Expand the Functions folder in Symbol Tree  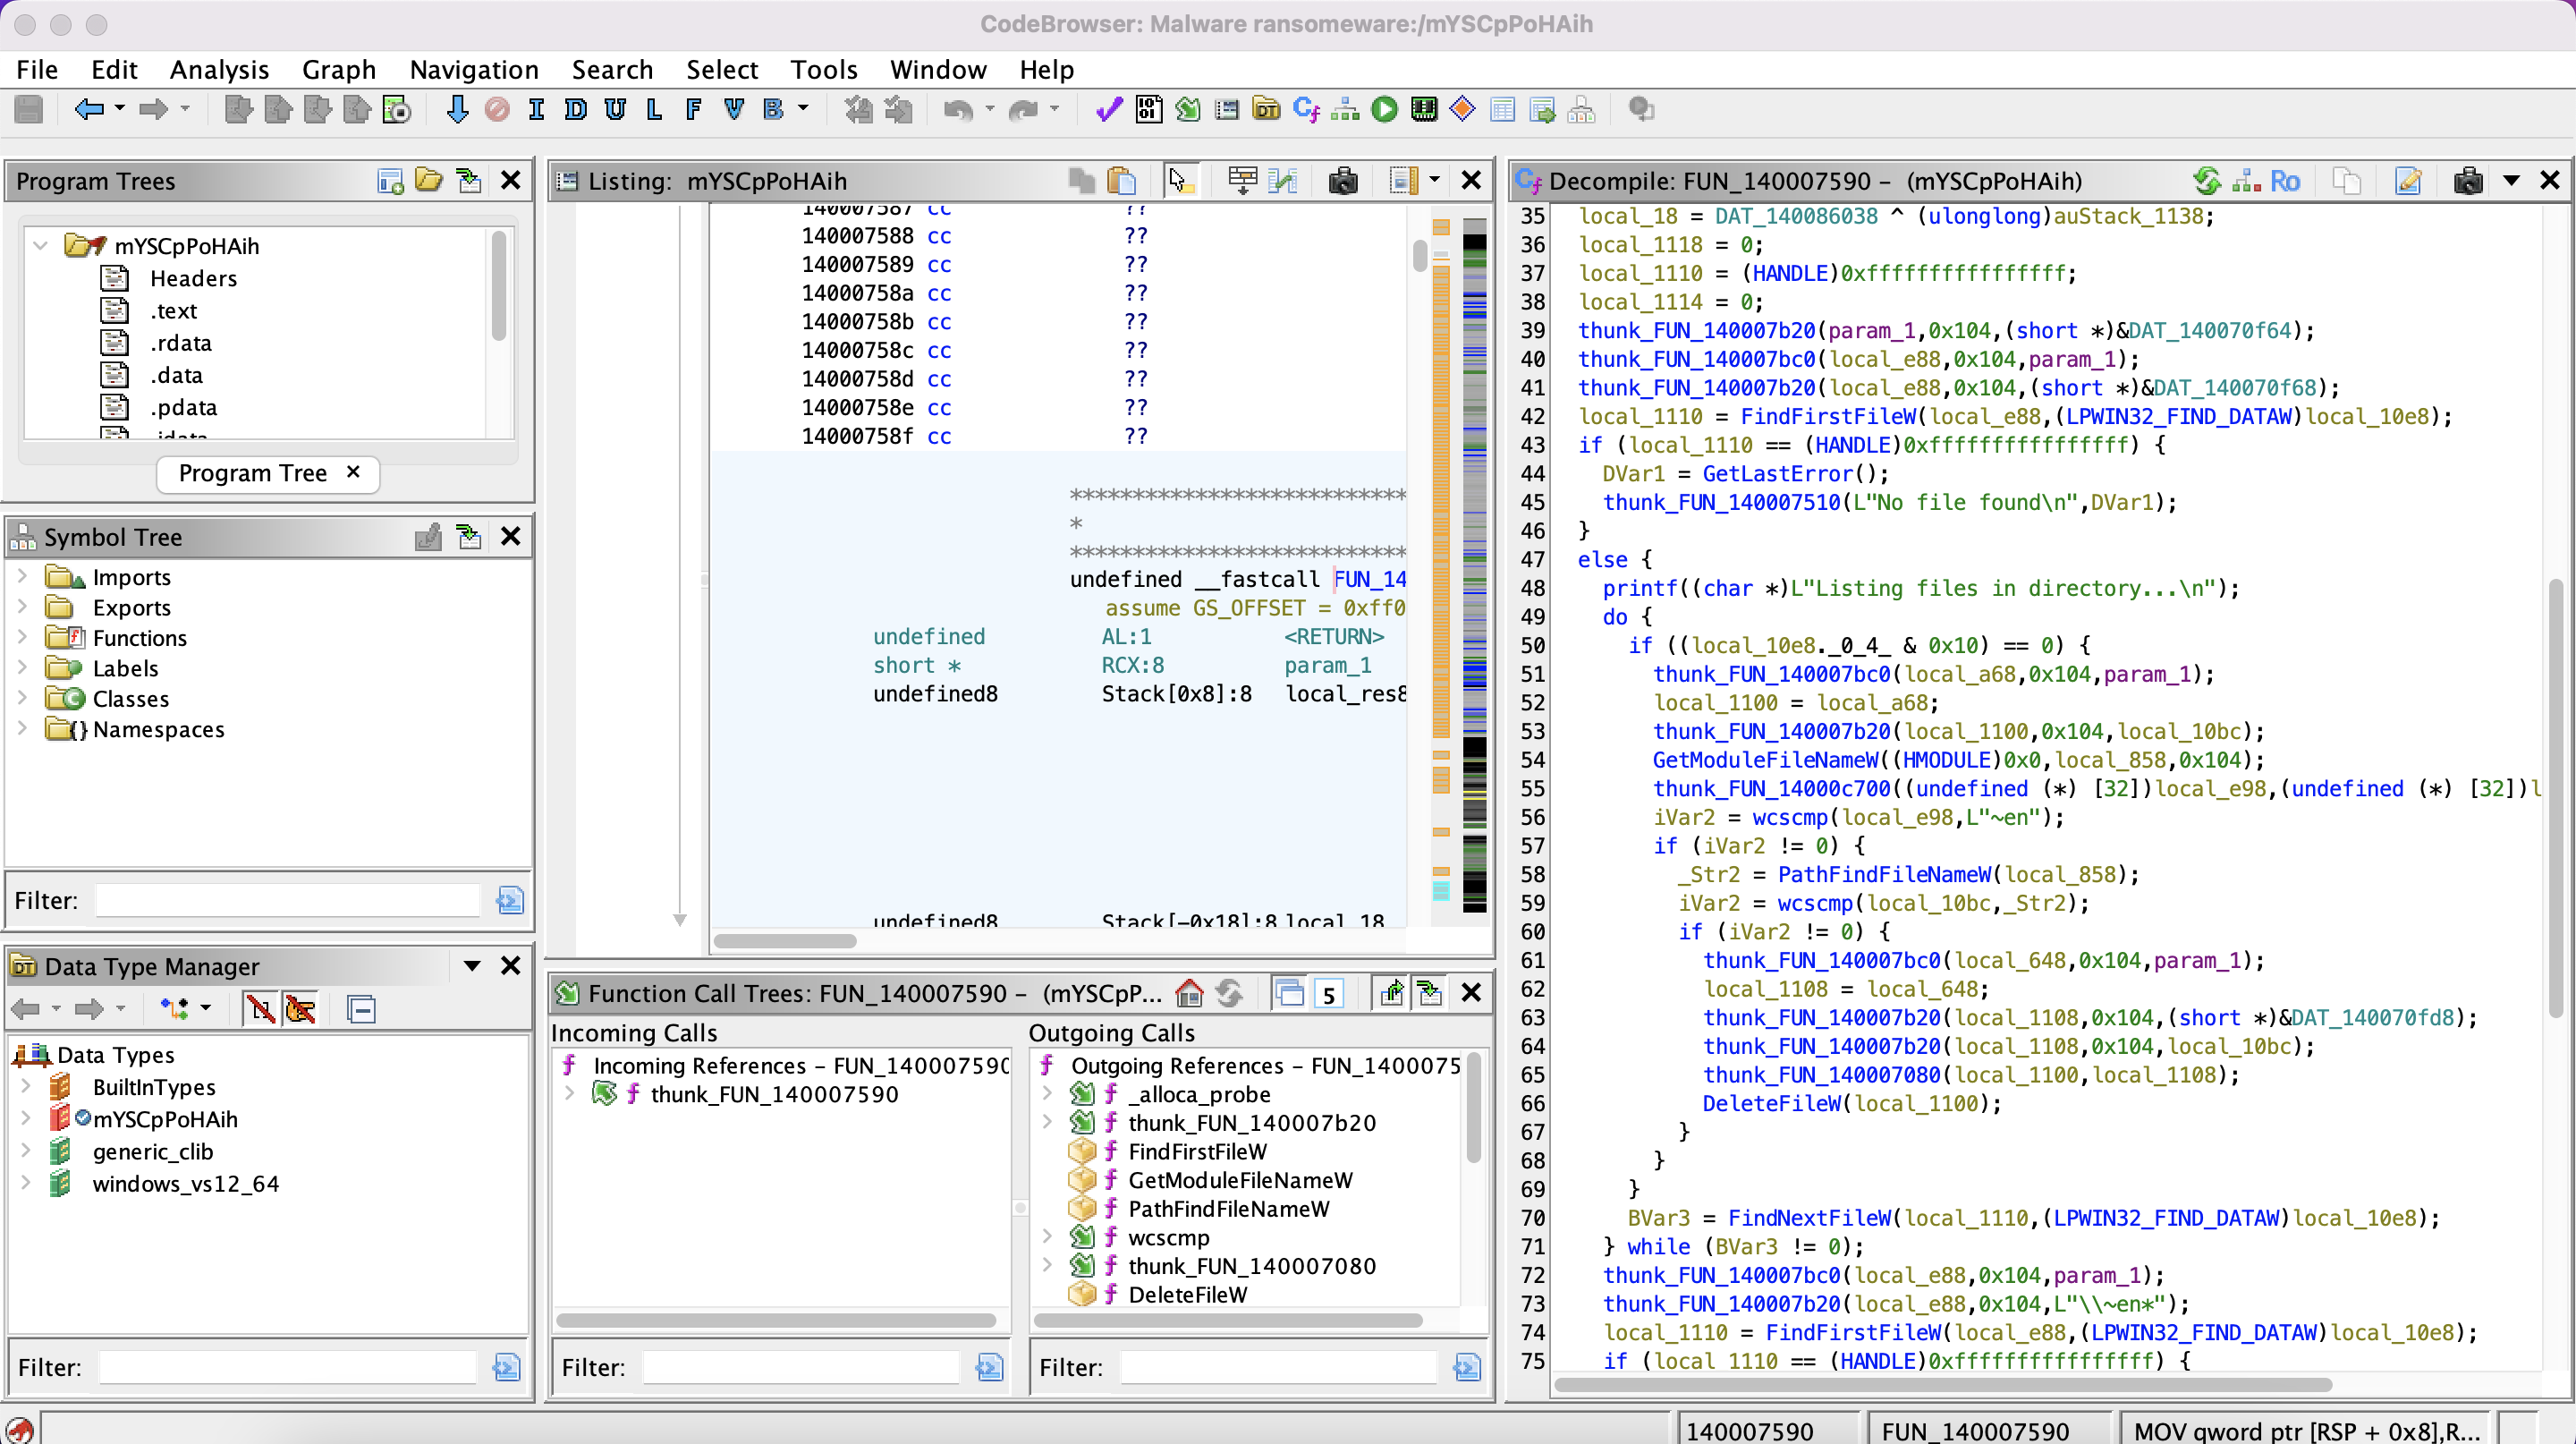(x=22, y=638)
